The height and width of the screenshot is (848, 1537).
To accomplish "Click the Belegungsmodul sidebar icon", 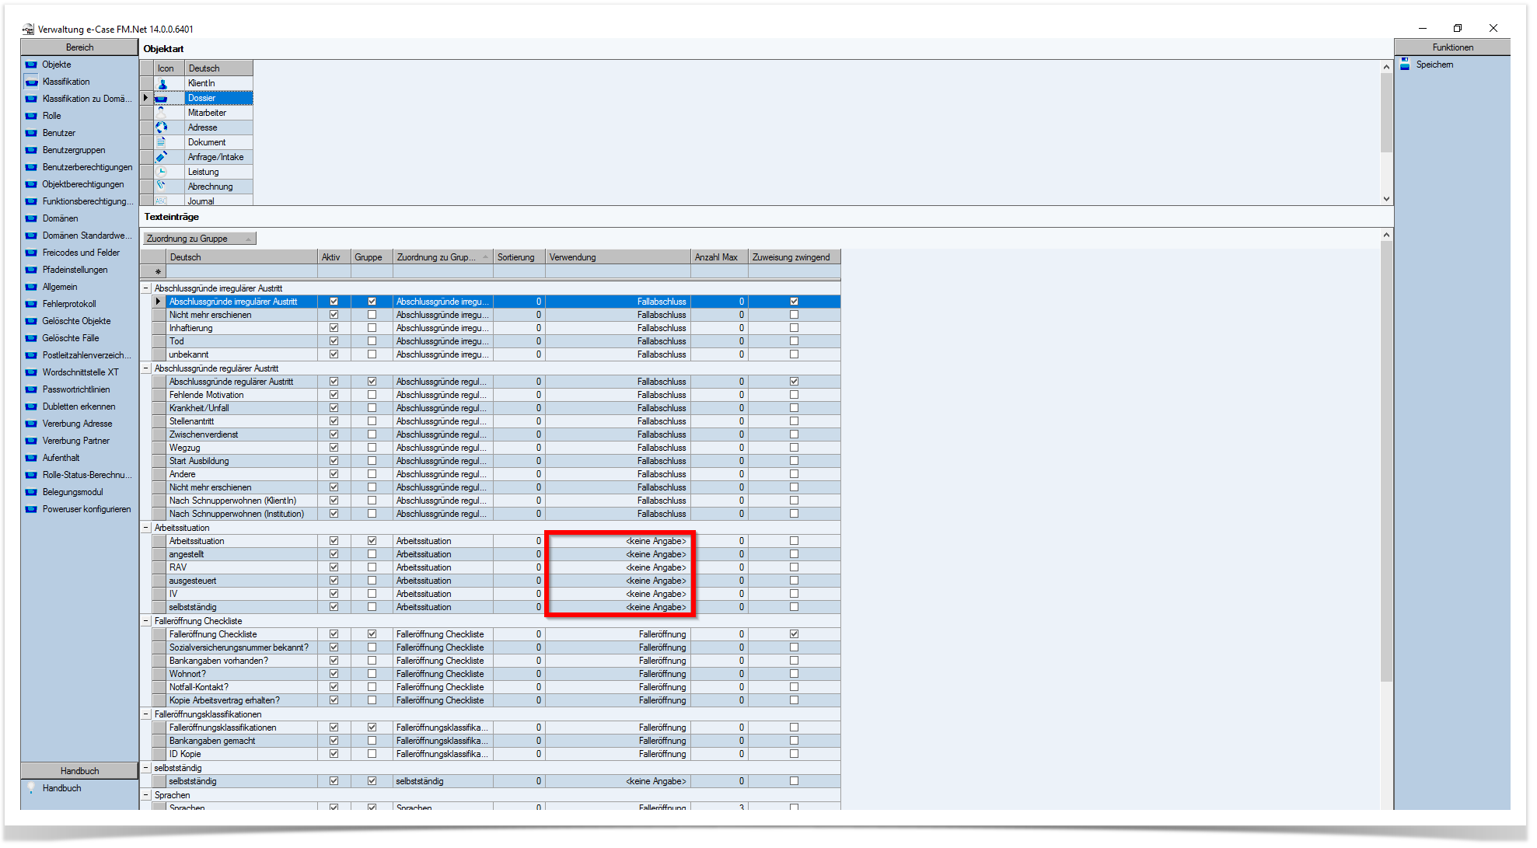I will point(31,492).
